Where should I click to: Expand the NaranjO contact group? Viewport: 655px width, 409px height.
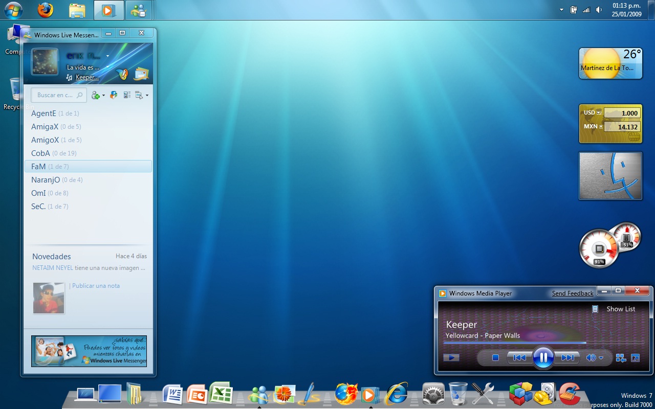[x=56, y=180]
